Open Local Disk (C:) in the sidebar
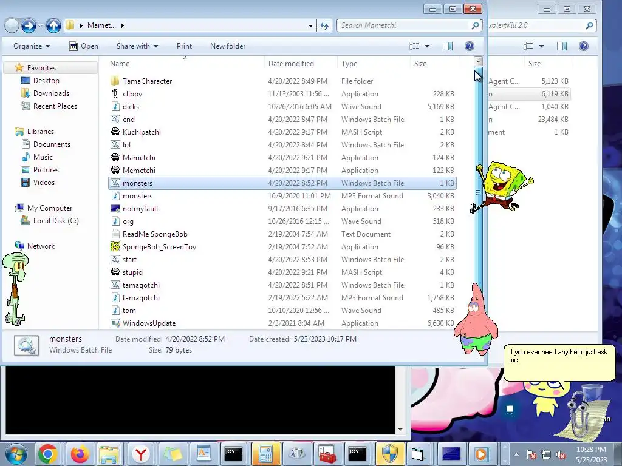622x466 pixels. pos(56,221)
